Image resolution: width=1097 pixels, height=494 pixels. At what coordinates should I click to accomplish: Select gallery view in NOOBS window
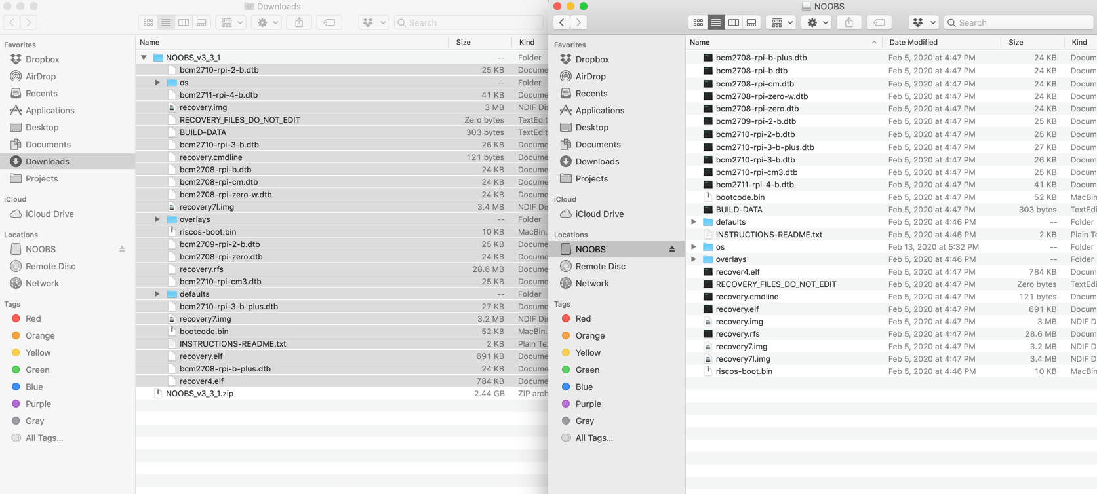[751, 22]
